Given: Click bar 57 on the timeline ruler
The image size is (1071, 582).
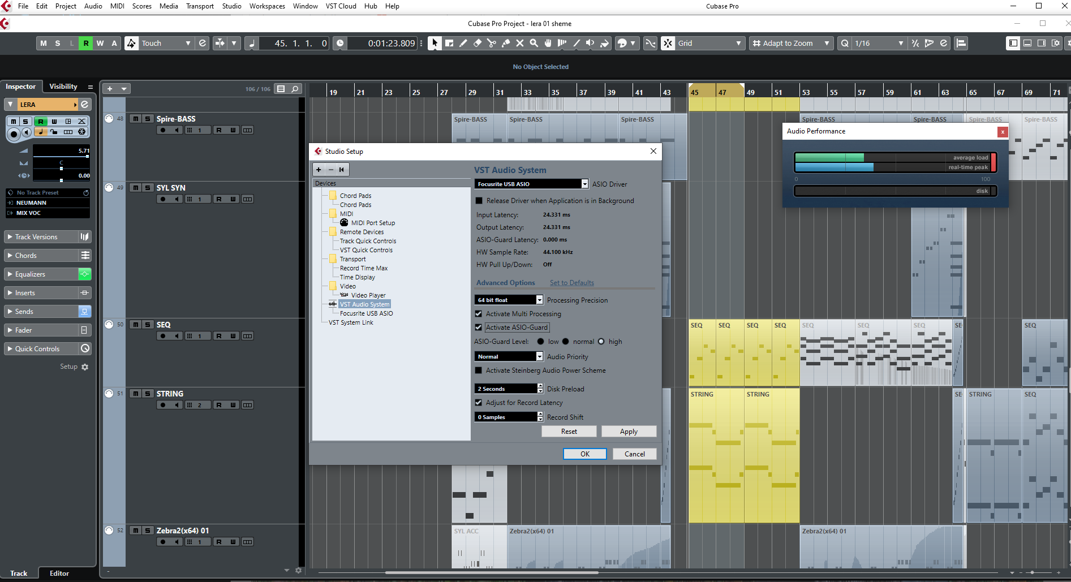Looking at the screenshot, I should pos(861,92).
